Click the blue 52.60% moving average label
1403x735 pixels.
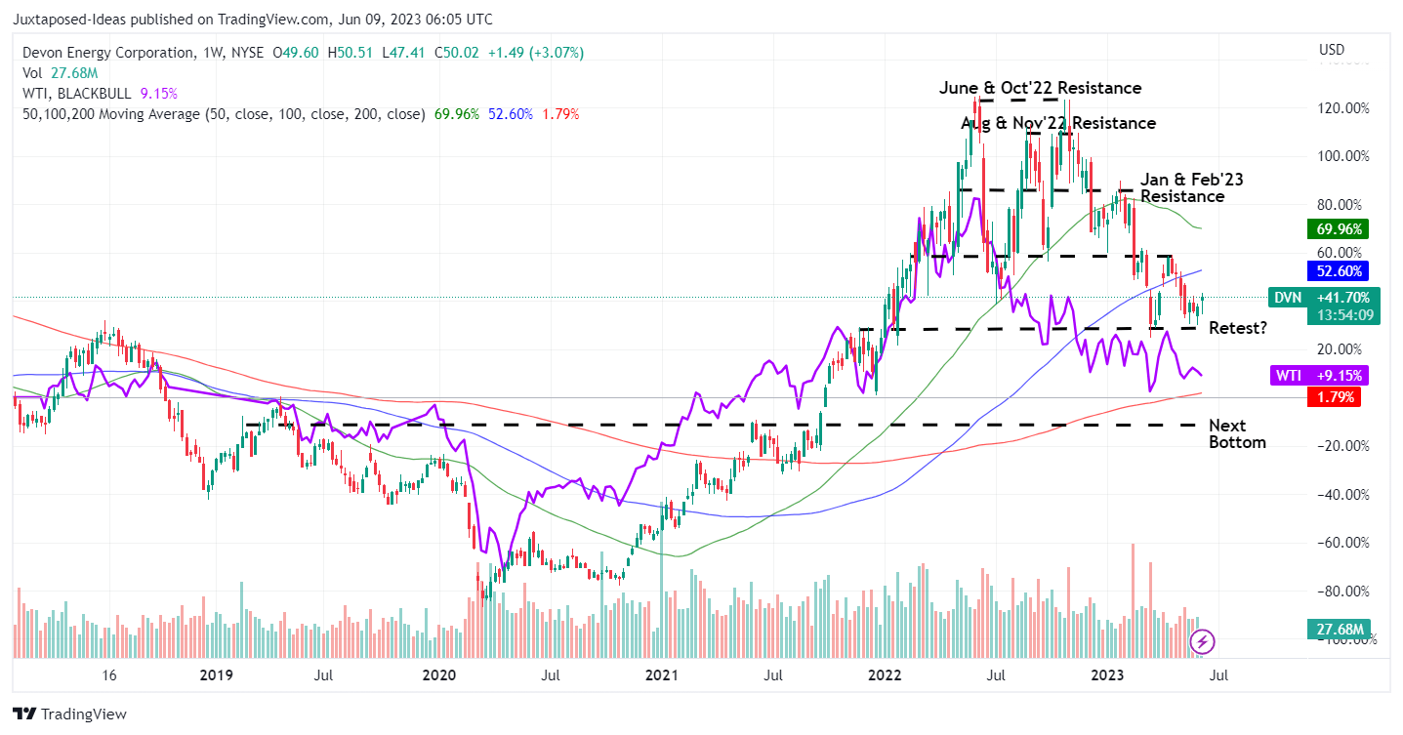(1339, 270)
